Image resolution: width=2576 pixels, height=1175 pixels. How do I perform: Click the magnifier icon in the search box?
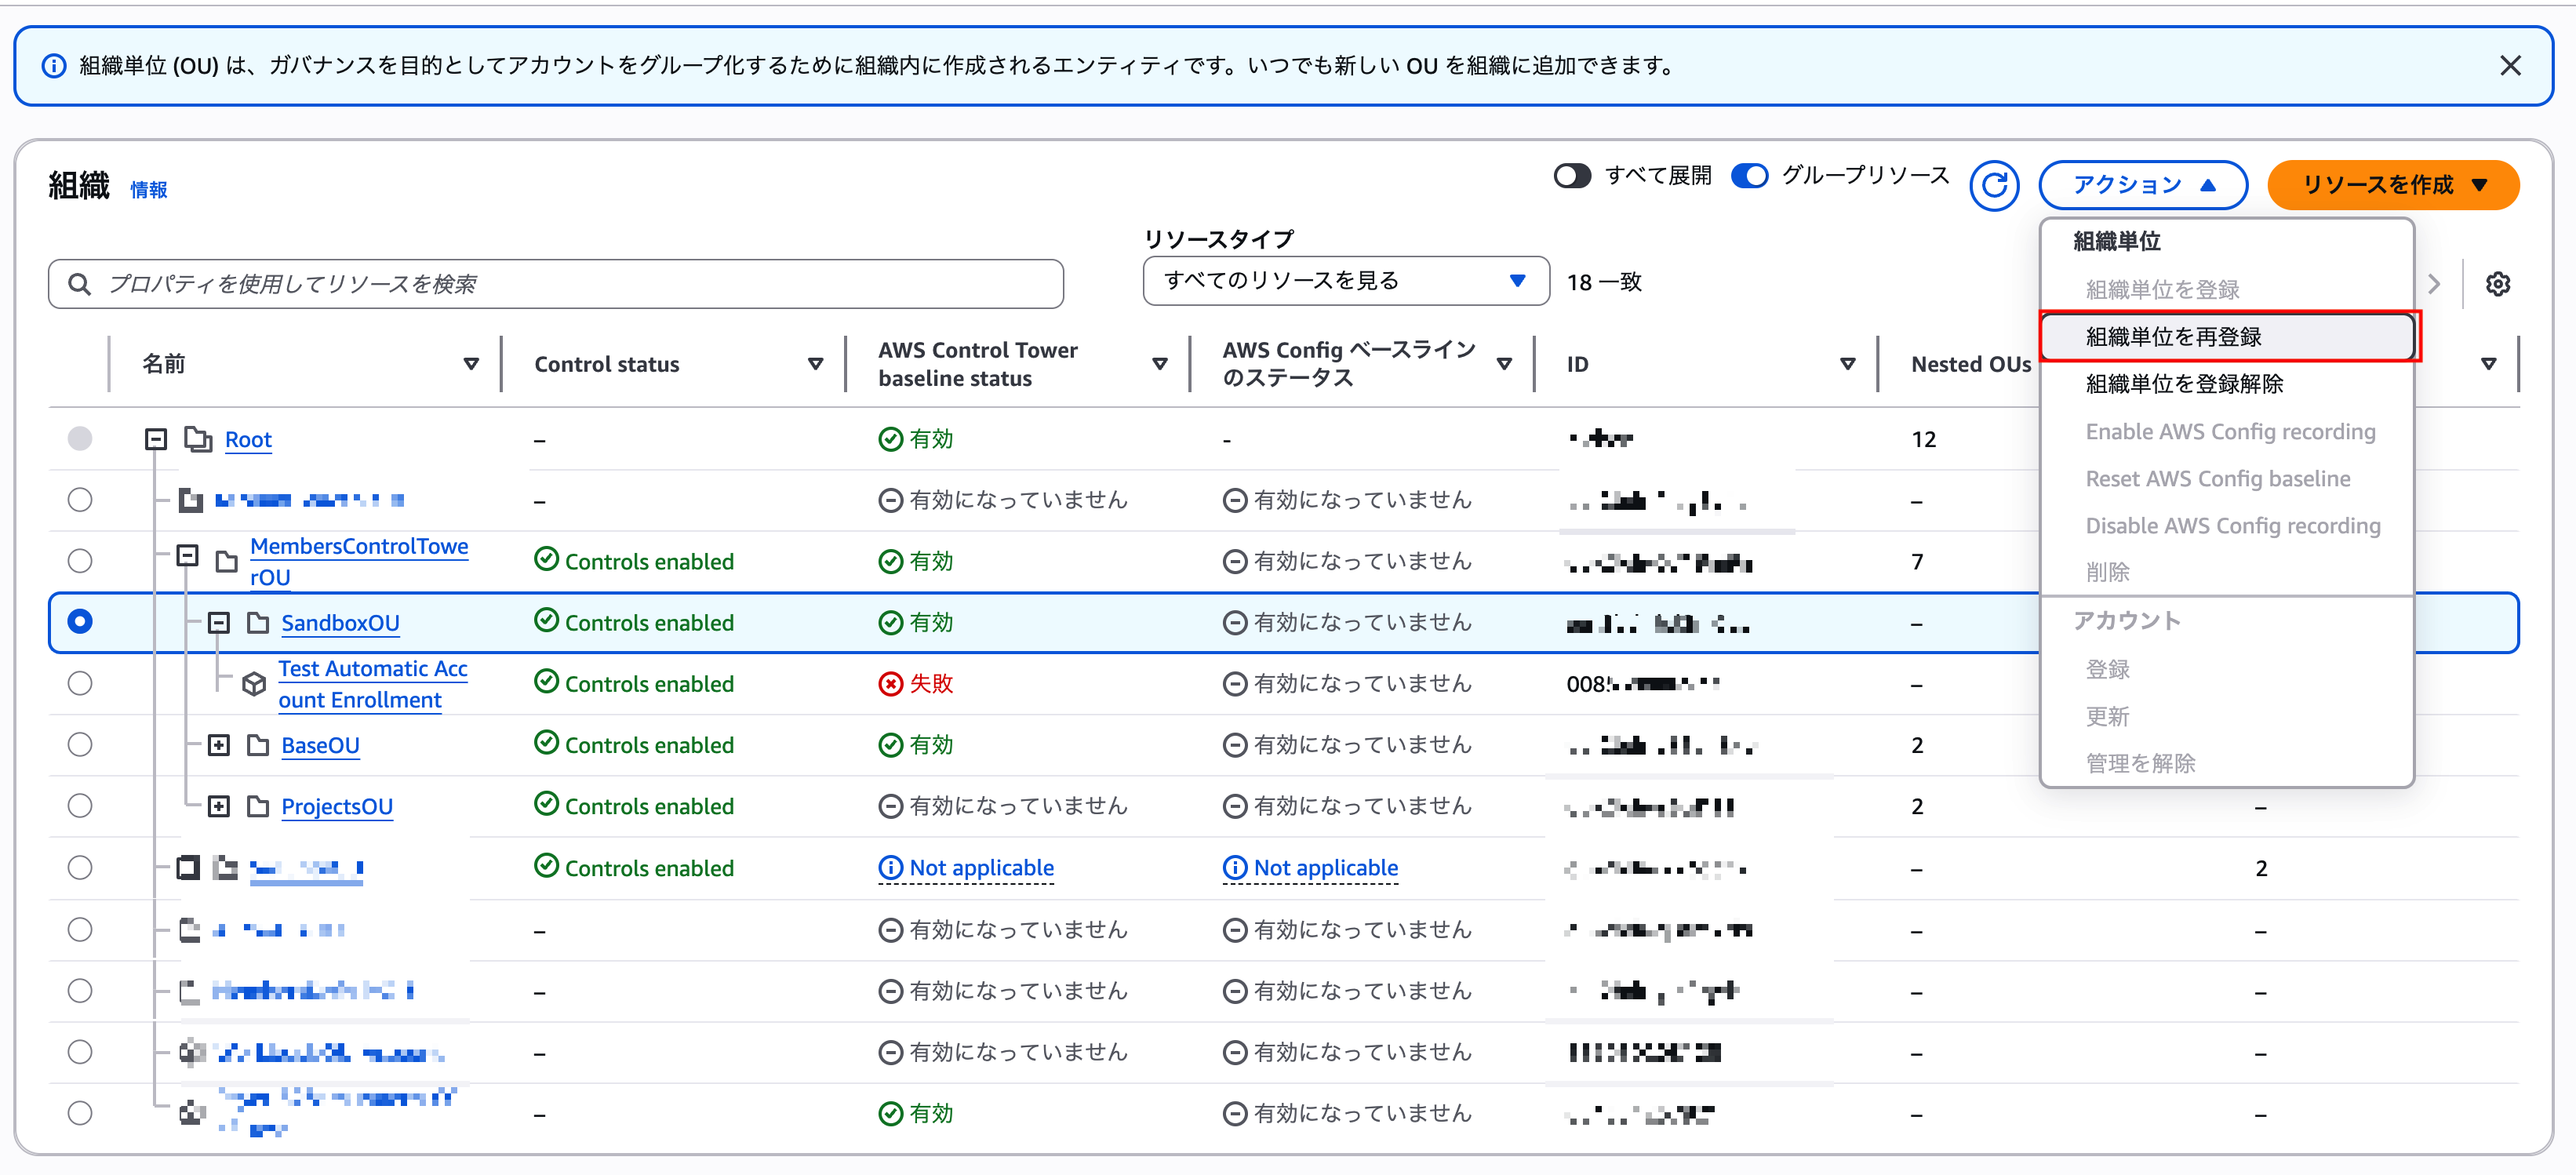coord(80,283)
